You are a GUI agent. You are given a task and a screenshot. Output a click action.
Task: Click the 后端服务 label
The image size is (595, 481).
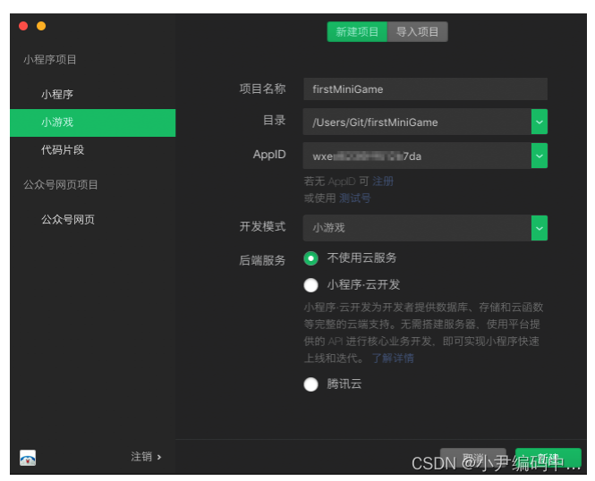point(262,260)
